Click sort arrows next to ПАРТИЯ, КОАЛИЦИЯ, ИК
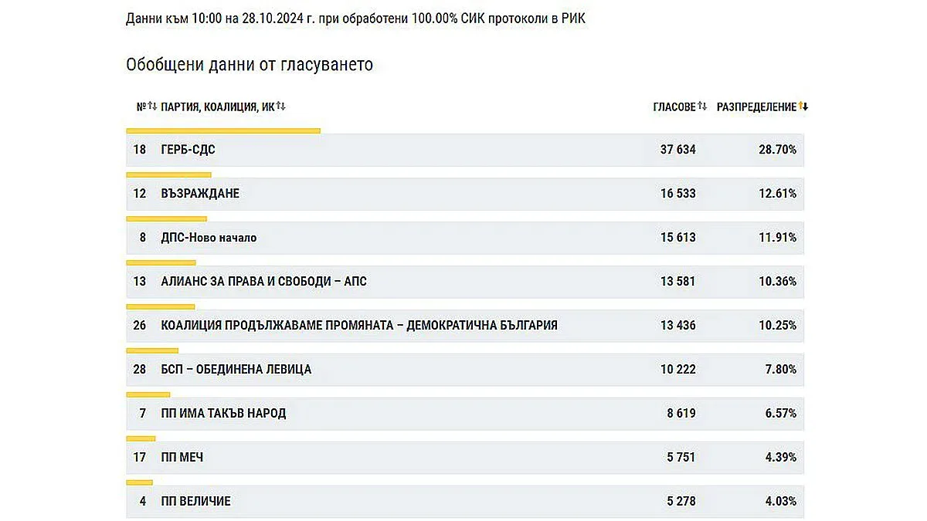Viewport: 927px width, 521px height. tap(281, 107)
